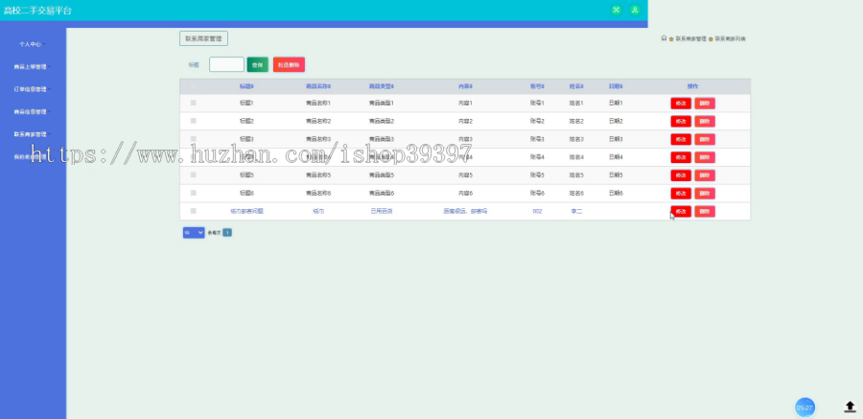Click 修改 for the 标题5 row
Image resolution: width=863 pixels, height=419 pixels.
click(x=681, y=175)
